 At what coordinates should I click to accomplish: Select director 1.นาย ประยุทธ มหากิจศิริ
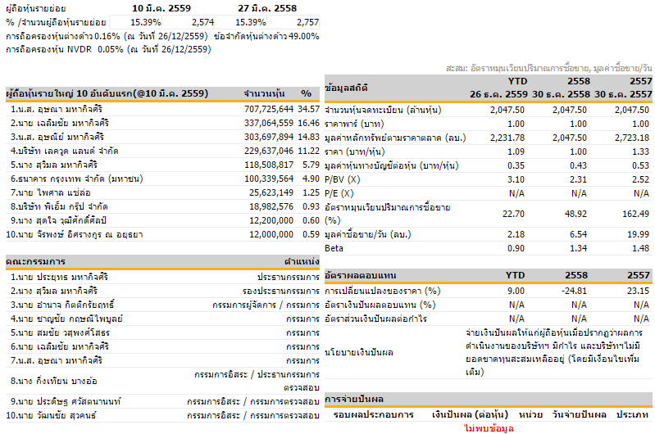tap(59, 277)
